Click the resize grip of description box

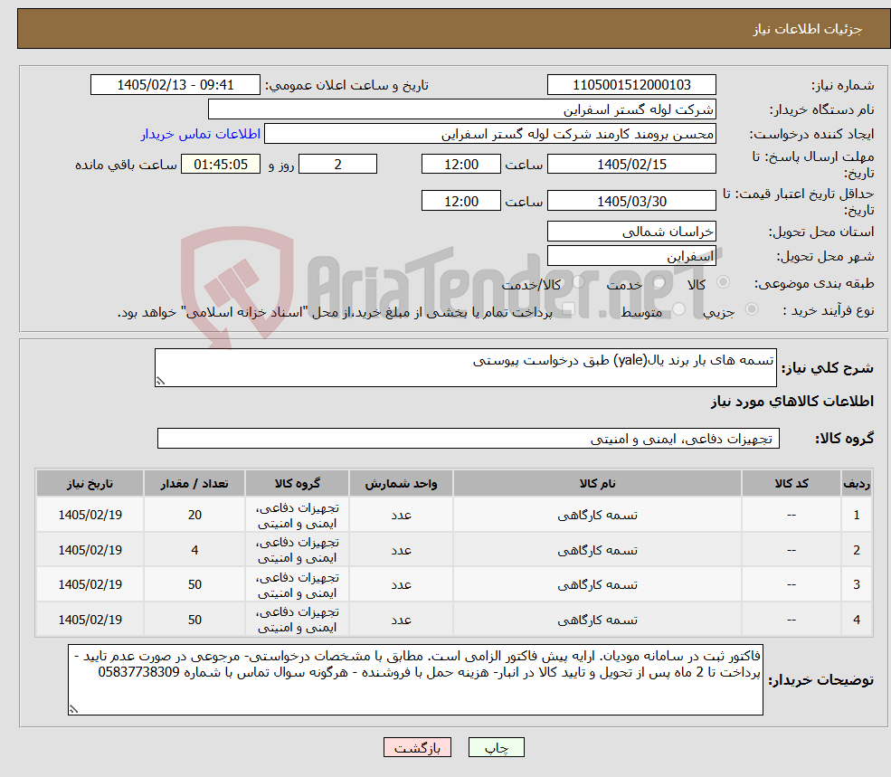tap(160, 382)
